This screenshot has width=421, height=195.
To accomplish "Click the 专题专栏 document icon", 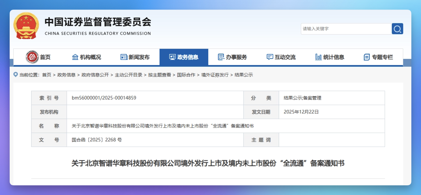I will click(366, 57).
